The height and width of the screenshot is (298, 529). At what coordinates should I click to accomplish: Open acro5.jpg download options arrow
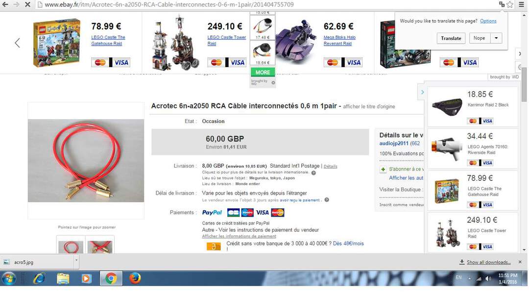point(76,260)
